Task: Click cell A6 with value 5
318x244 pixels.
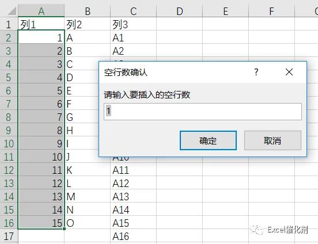Action: (41, 90)
